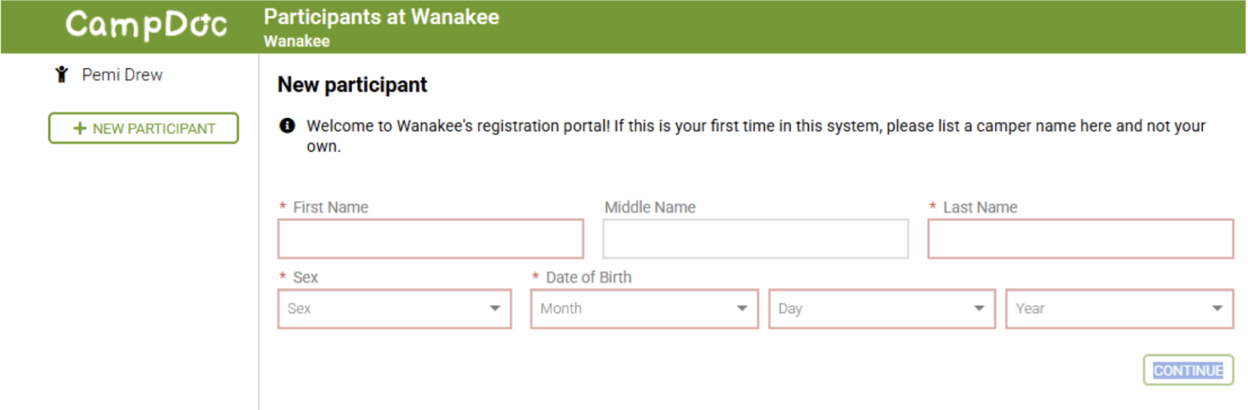The image size is (1248, 410).
Task: Click the Month dropdown arrow
Action: click(742, 308)
